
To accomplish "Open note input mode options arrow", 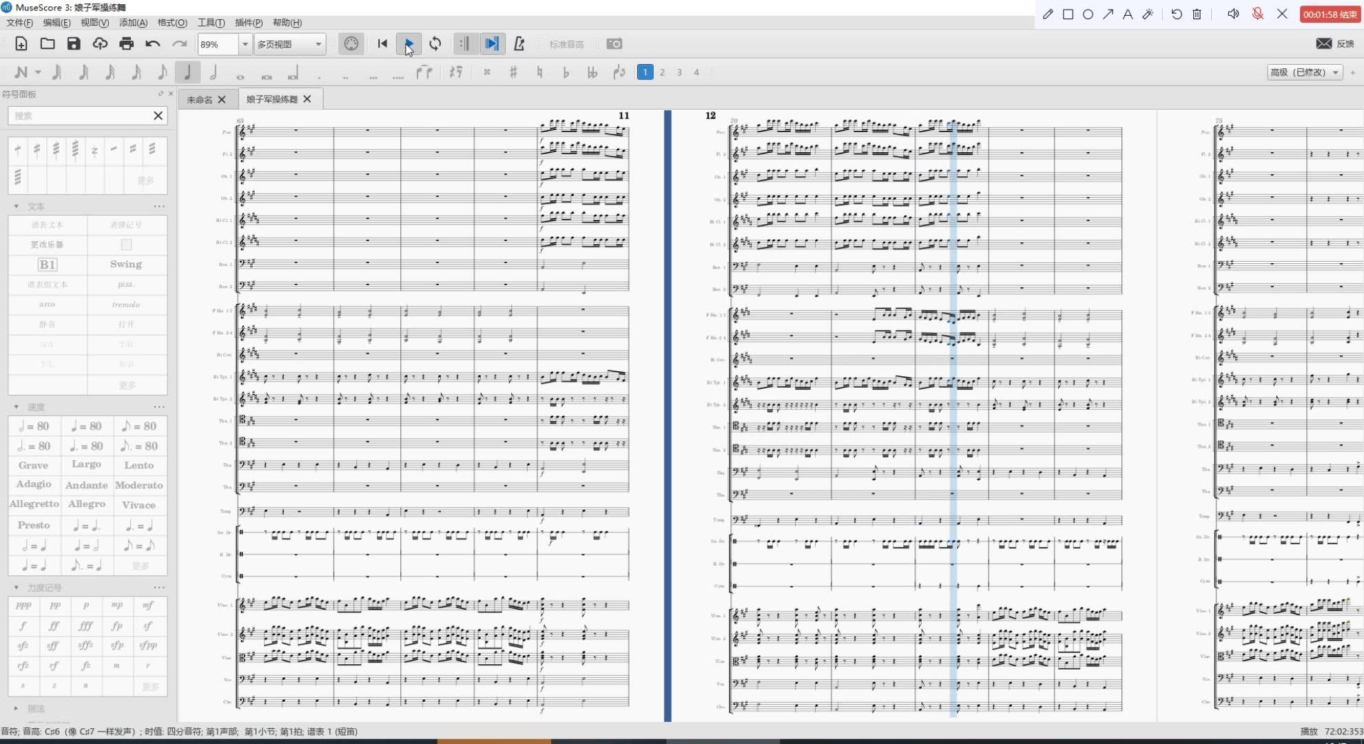I will [x=38, y=72].
